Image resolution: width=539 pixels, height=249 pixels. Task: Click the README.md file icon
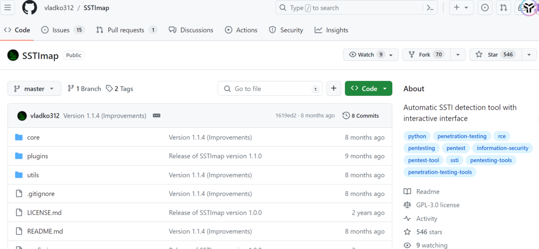point(19,232)
